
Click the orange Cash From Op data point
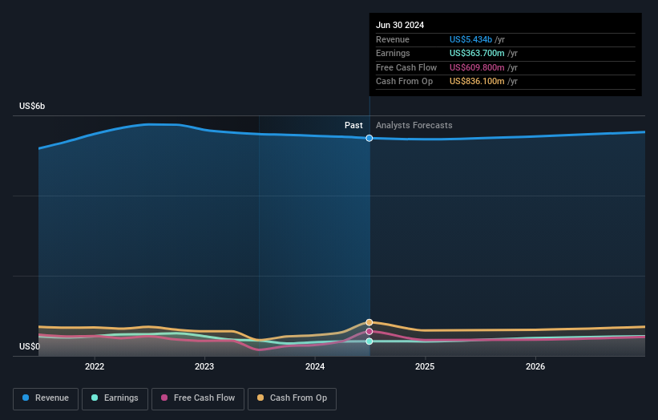coord(369,322)
